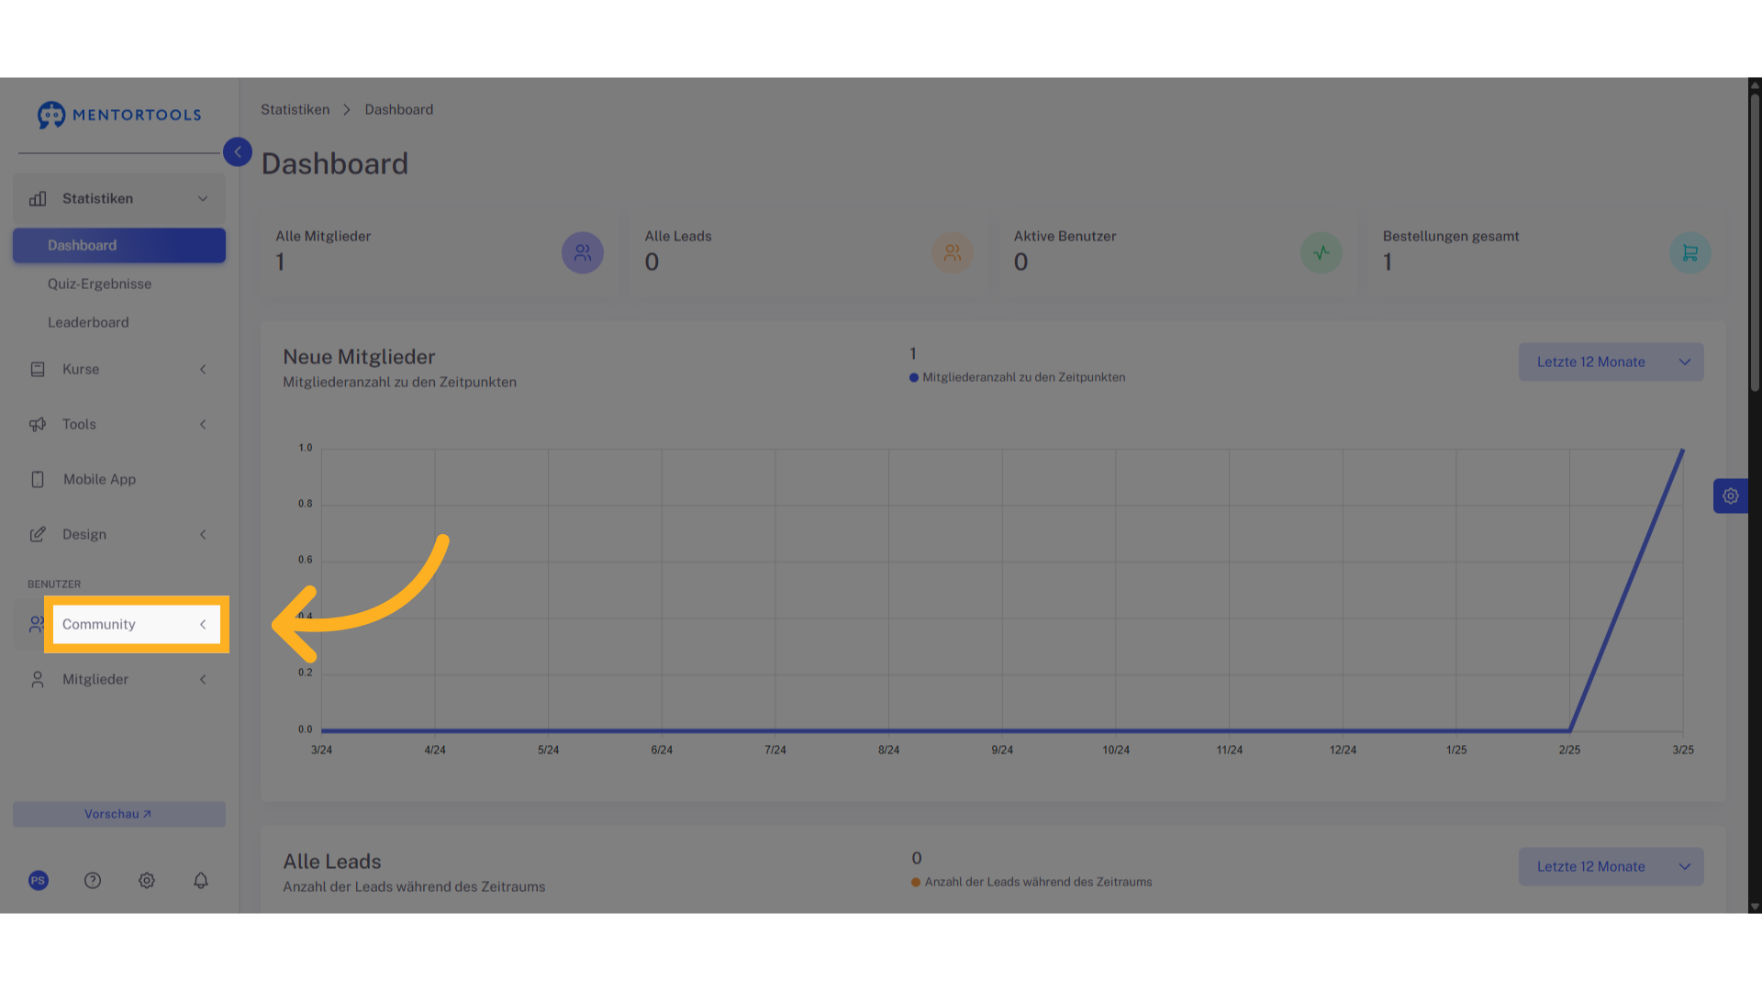Toggle Anzahl der Leads legend series
This screenshot has height=991, width=1762.
tap(1032, 882)
